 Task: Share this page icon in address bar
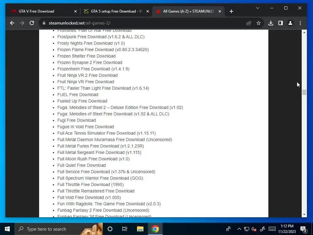pyautogui.click(x=249, y=23)
